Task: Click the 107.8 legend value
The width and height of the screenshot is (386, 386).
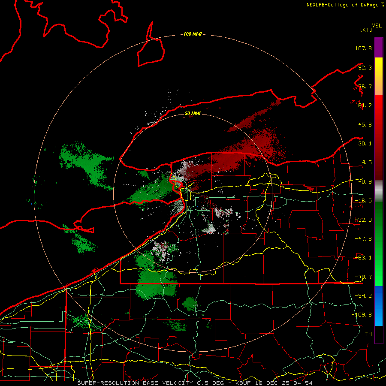Action: click(363, 48)
